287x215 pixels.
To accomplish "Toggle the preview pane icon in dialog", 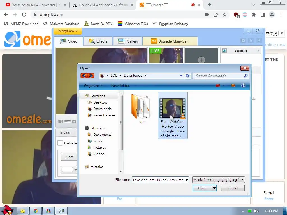I will tap(233, 85).
